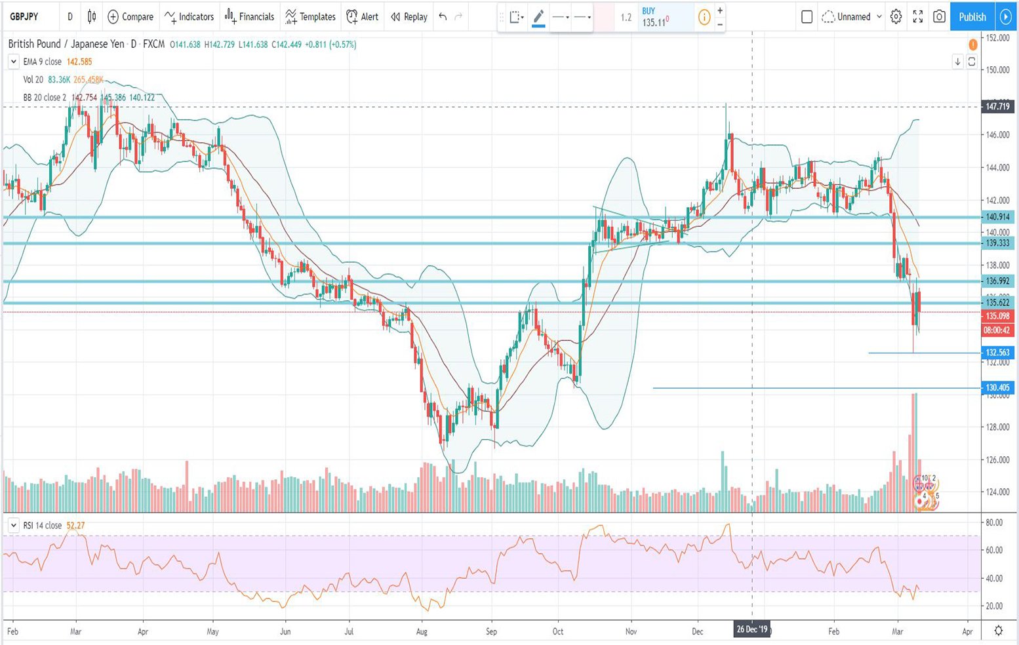Change the D timeframe interval
This screenshot has width=1019, height=645.
(x=70, y=16)
